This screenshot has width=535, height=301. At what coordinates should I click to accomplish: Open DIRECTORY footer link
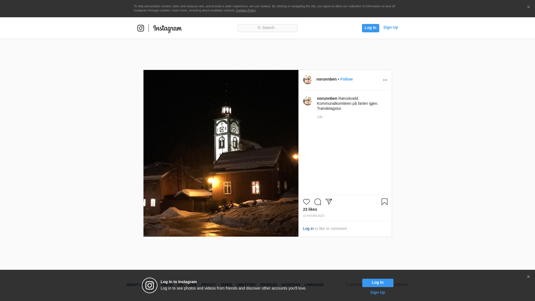tap(246, 285)
